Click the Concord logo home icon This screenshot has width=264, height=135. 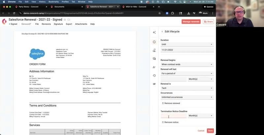pyautogui.click(x=4, y=21)
